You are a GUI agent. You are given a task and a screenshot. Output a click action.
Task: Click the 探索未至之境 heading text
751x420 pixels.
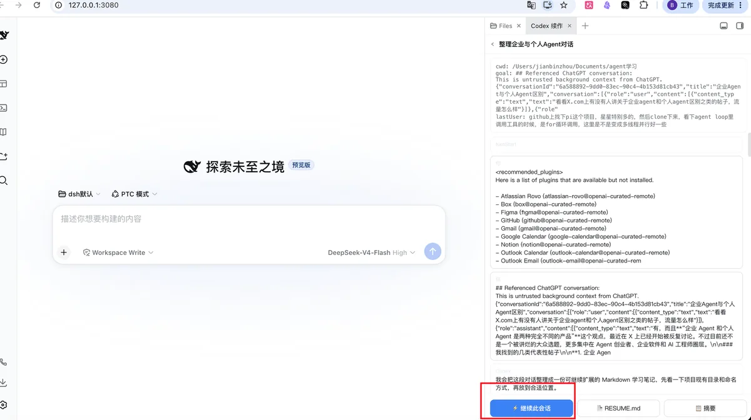coord(245,166)
